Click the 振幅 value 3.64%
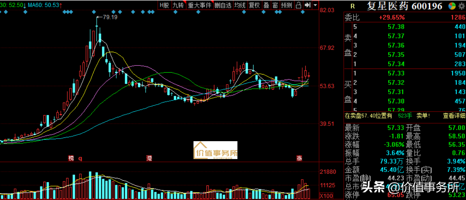This screenshot has width=466, height=200. pyautogui.click(x=396, y=153)
